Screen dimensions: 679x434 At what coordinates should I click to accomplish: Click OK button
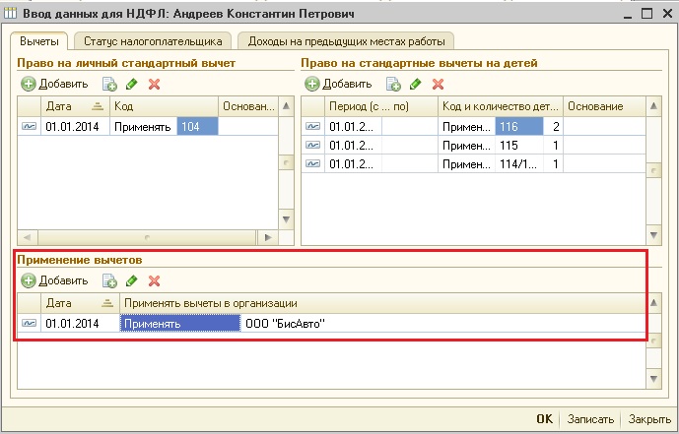point(544,419)
